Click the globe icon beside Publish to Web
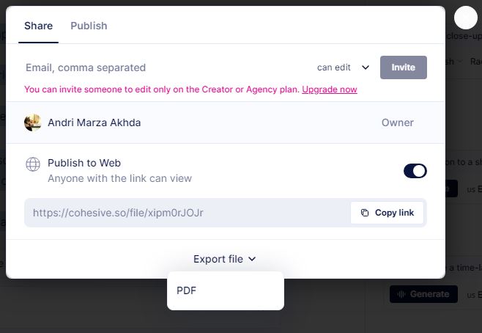 33,164
